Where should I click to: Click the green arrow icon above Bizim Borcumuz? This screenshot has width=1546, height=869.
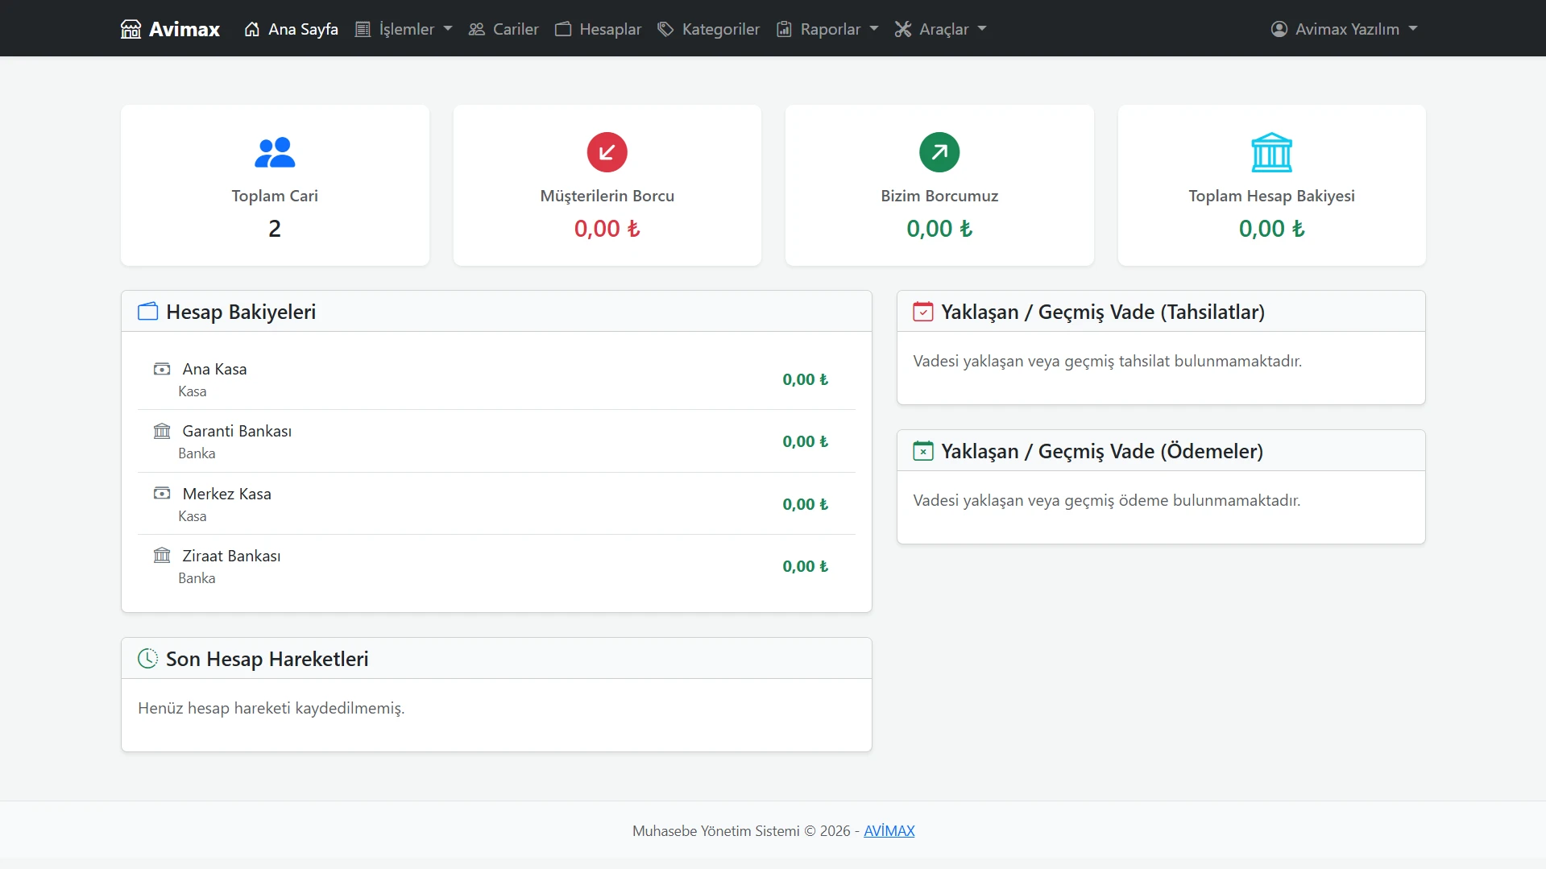[x=939, y=152]
